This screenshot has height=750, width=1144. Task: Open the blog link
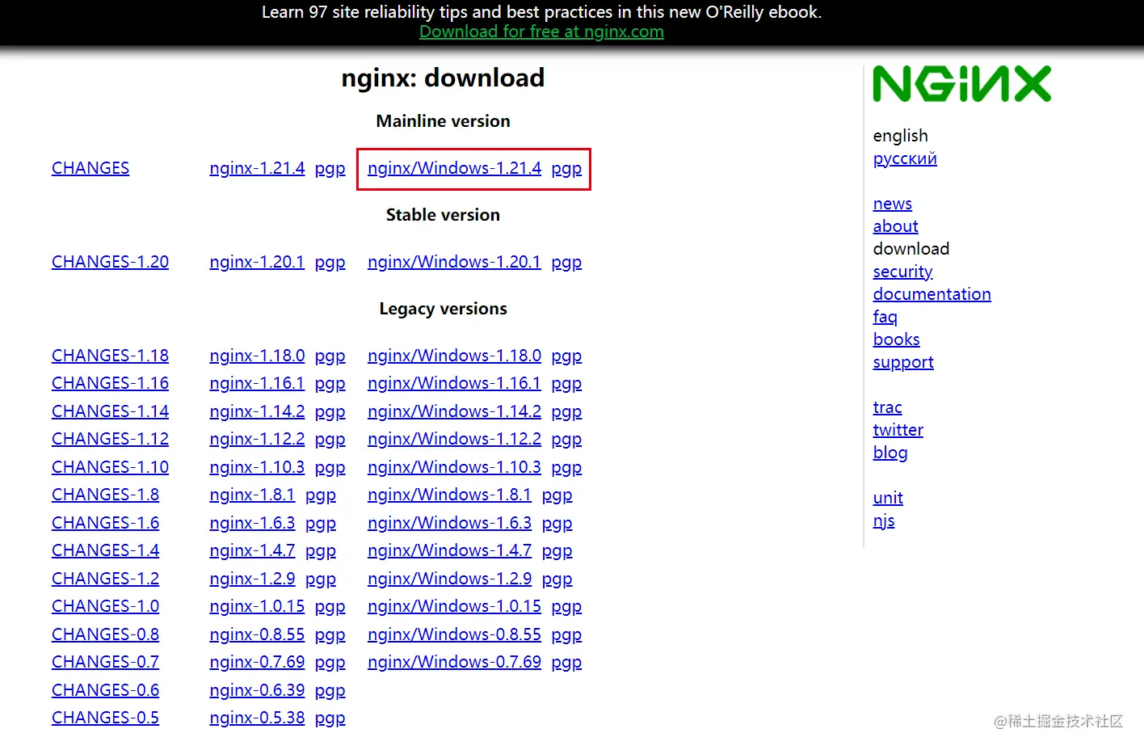point(890,453)
